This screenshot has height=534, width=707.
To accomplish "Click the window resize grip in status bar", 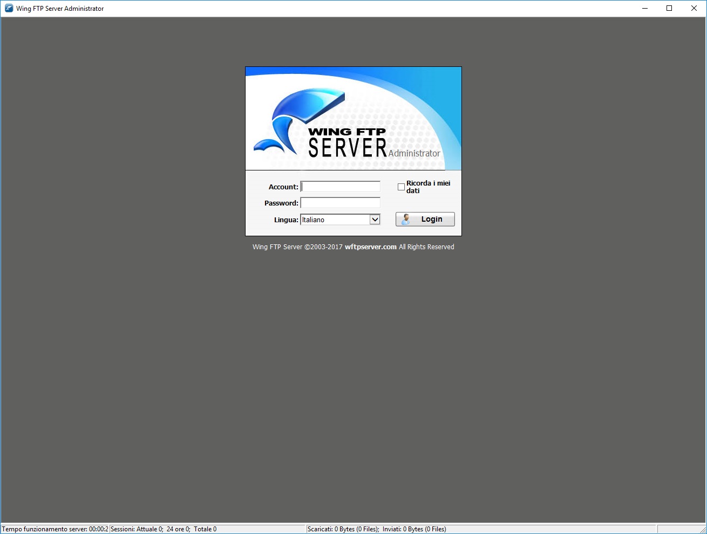I will (x=702, y=530).
